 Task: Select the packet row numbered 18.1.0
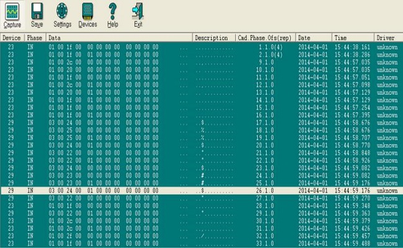pyautogui.click(x=201, y=130)
